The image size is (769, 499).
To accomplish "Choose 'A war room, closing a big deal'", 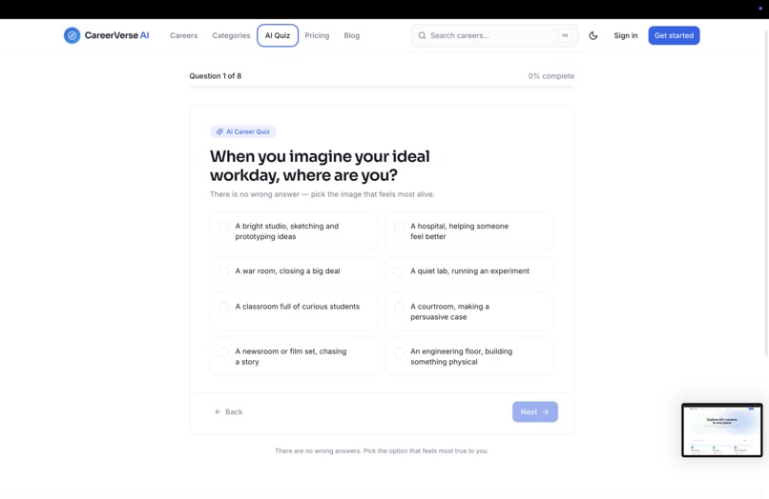I will click(294, 271).
